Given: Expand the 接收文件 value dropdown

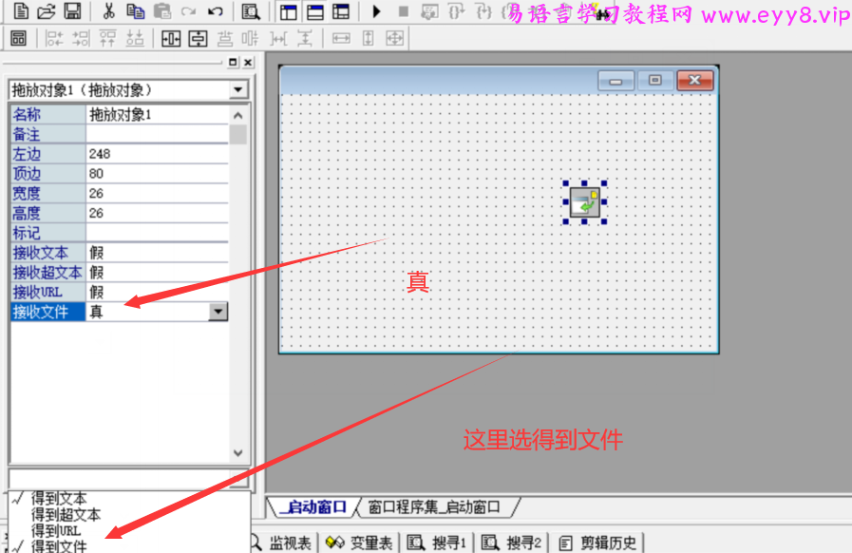Looking at the screenshot, I should coord(218,312).
